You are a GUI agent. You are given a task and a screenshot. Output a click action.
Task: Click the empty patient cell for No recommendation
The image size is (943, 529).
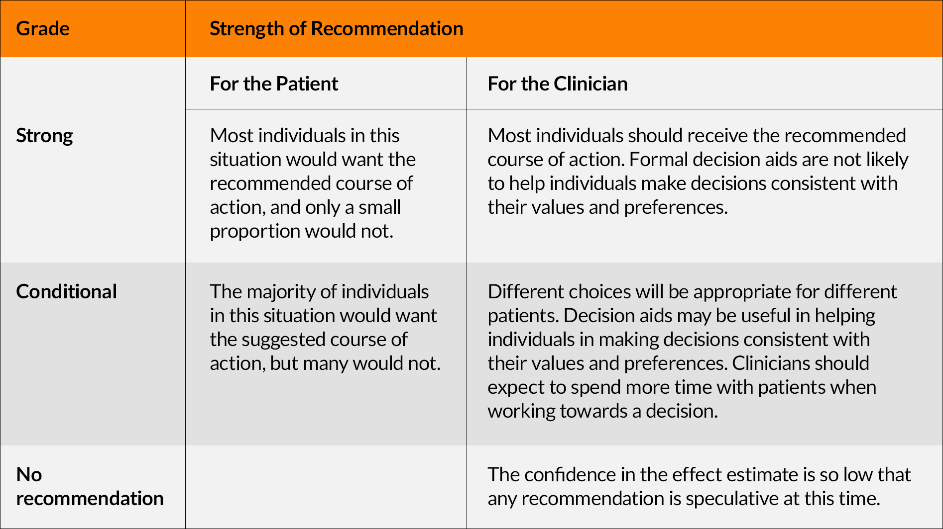[326, 487]
